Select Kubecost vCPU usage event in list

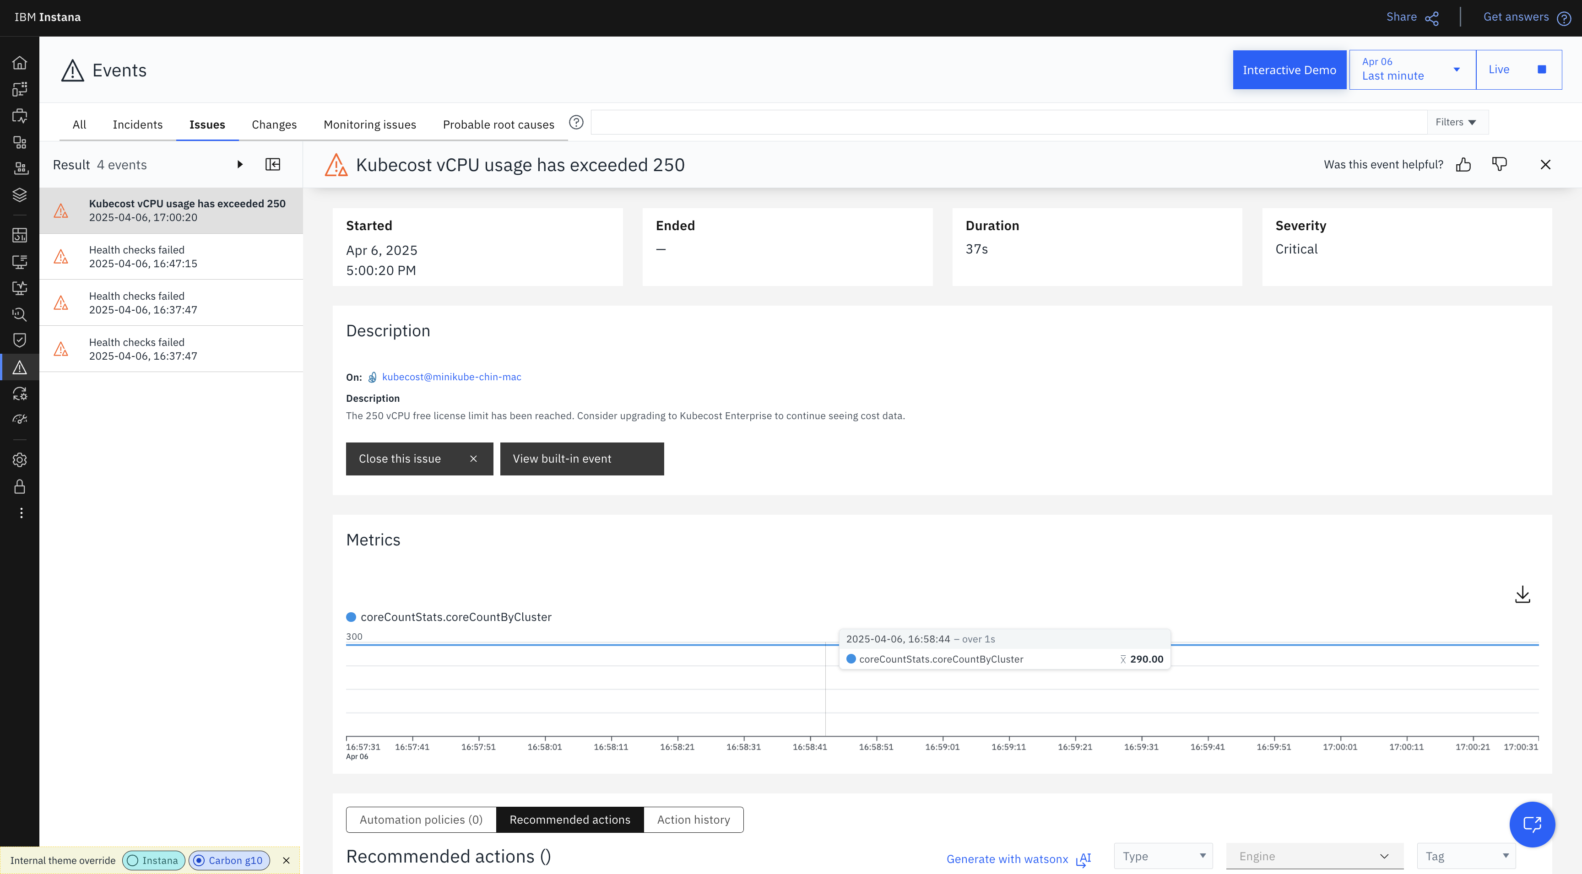tap(171, 210)
